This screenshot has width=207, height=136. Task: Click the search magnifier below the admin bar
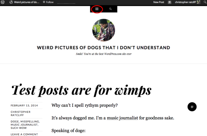coord(110,9)
